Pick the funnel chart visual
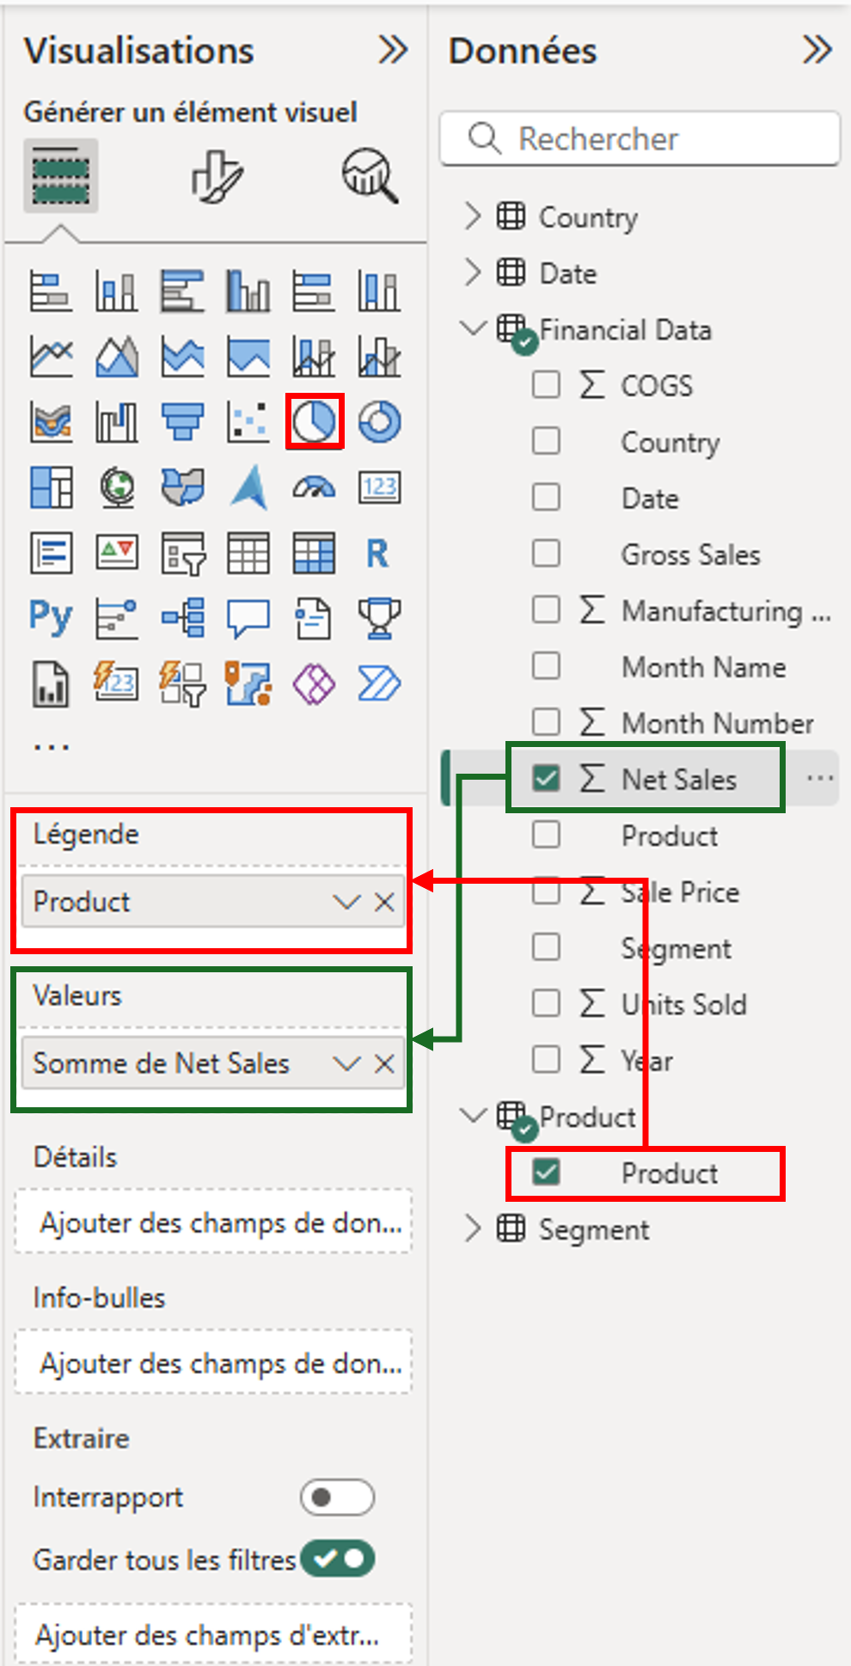This screenshot has width=851, height=1666. 183,421
